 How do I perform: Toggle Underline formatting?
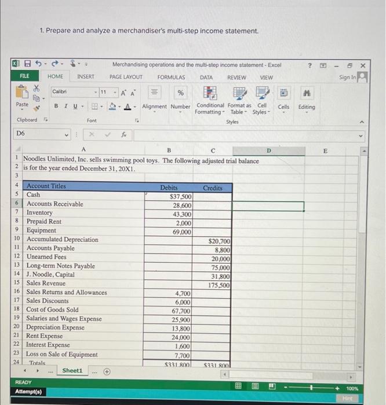click(75, 106)
